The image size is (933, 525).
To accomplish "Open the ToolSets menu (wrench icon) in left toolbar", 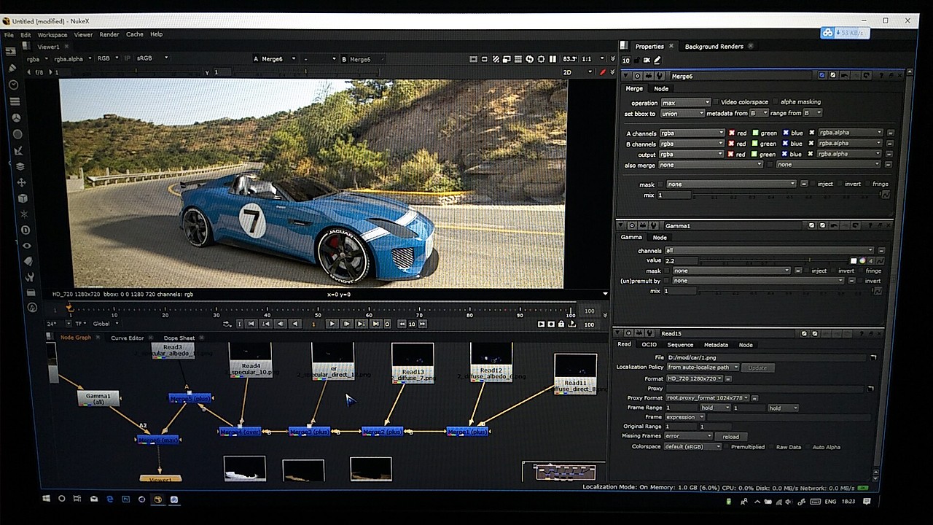I will [30, 277].
